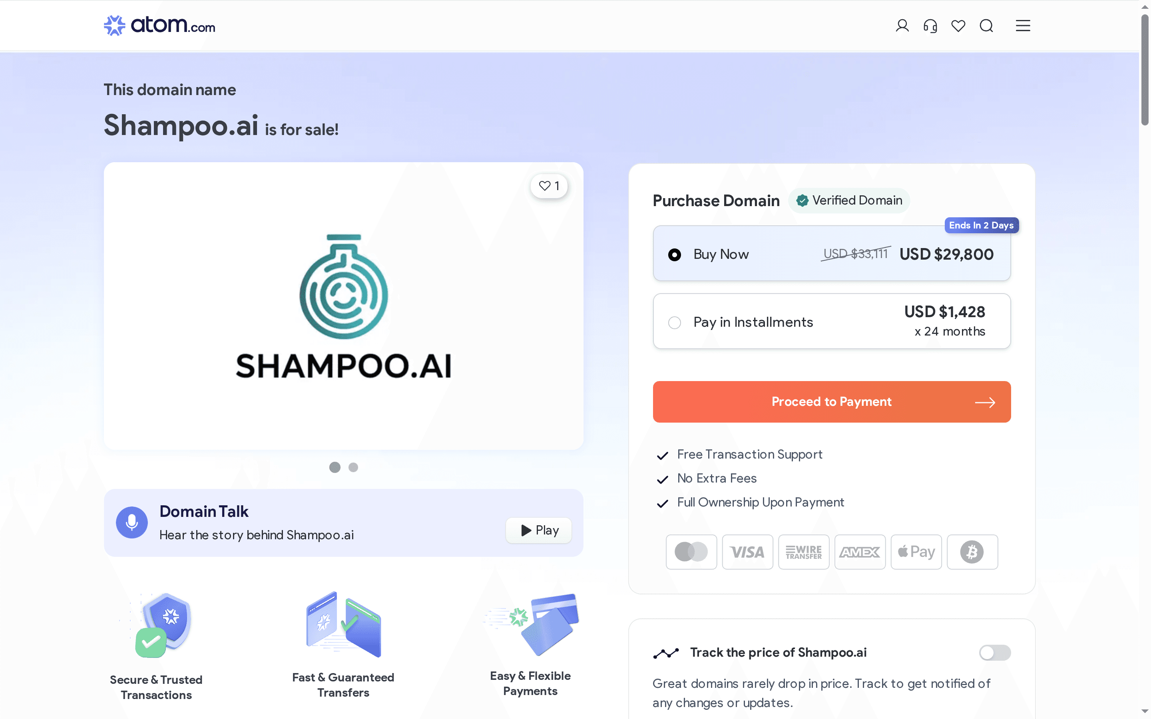The image size is (1151, 719).
Task: Open the search icon
Action: [986, 26]
